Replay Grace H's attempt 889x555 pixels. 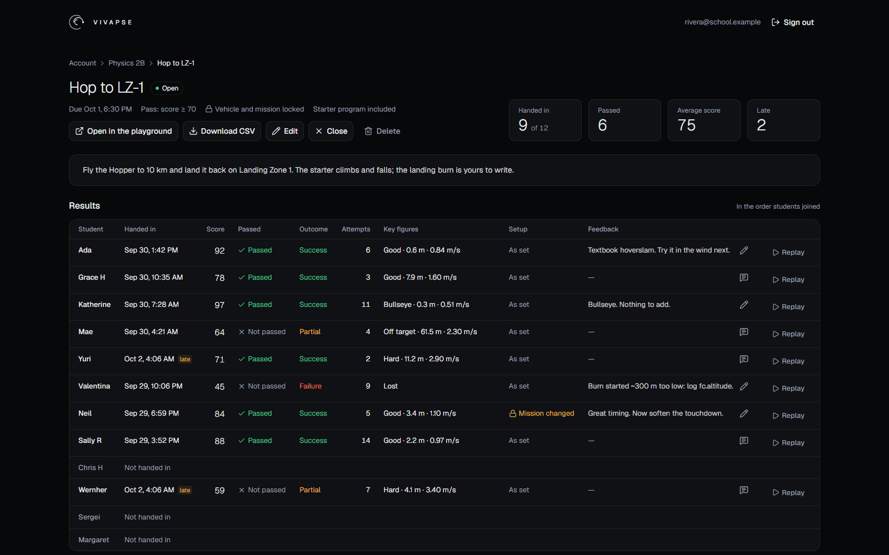(x=788, y=280)
